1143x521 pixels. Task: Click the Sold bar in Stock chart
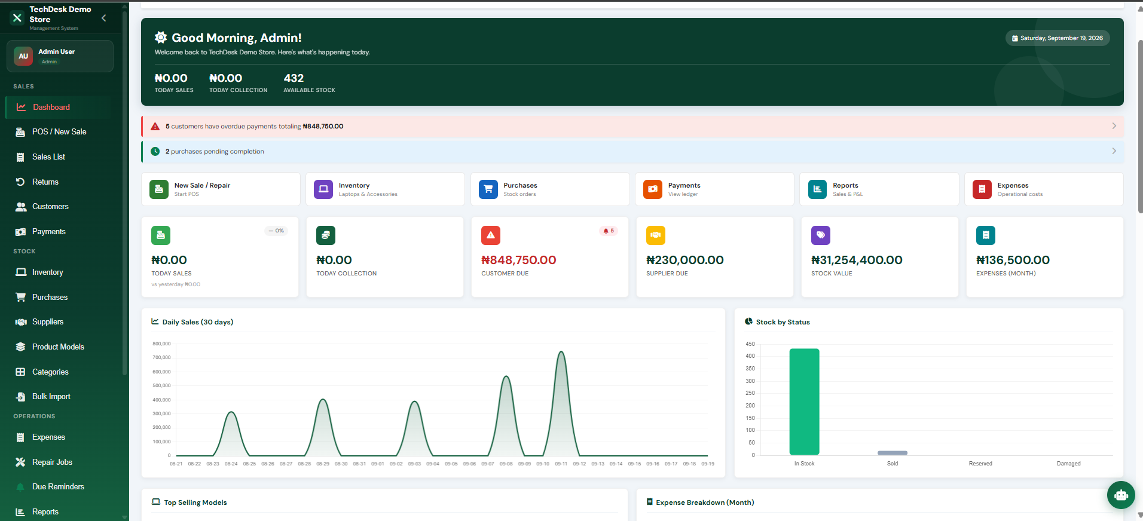point(892,453)
